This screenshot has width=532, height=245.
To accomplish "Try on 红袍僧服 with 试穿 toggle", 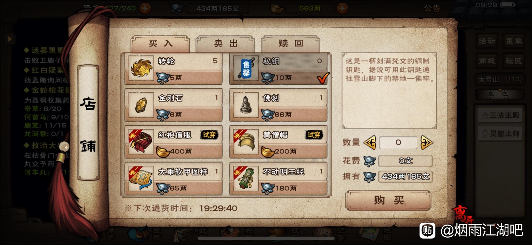I will 209,135.
